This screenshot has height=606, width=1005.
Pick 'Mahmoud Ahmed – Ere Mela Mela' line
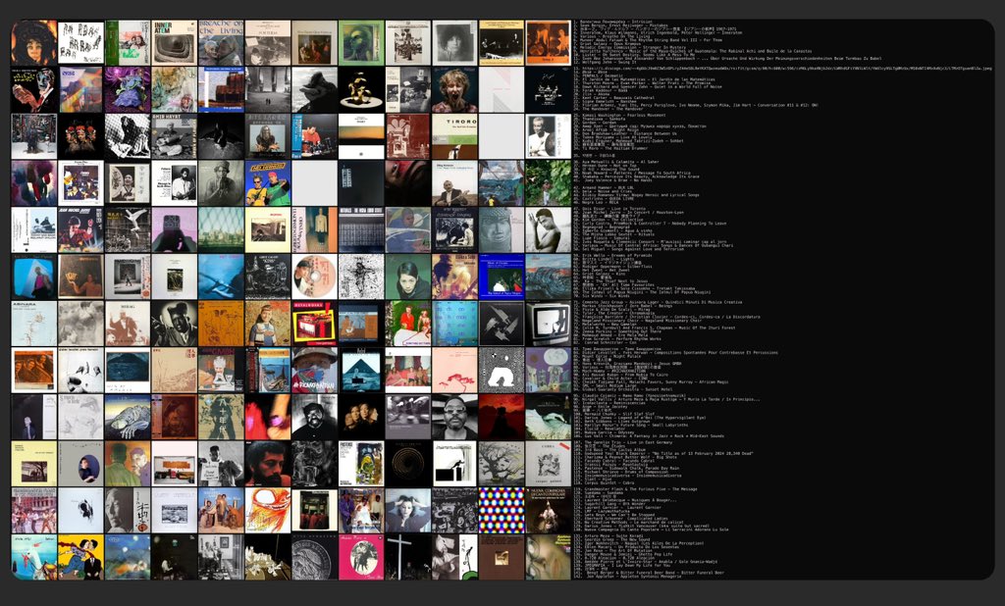coord(610,335)
